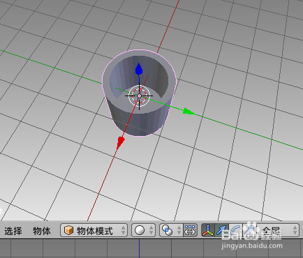Open the viewport shading sphere dropdown
The image size is (303, 258).
[x=143, y=230]
